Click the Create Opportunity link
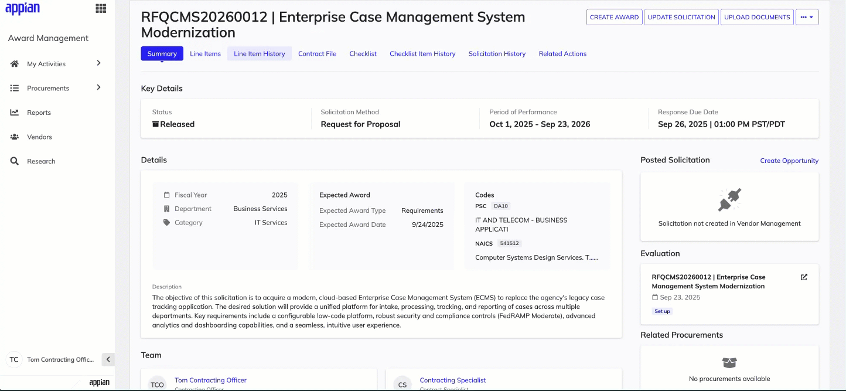Viewport: 846px width, 391px height. click(789, 161)
